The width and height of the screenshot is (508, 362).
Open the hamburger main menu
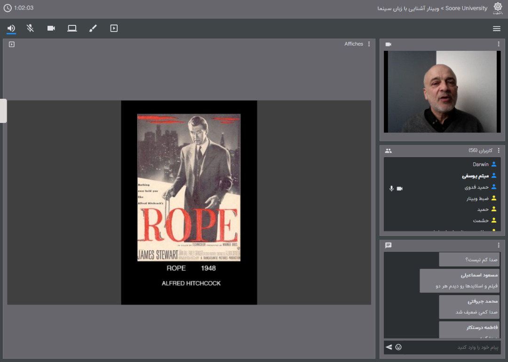(496, 29)
